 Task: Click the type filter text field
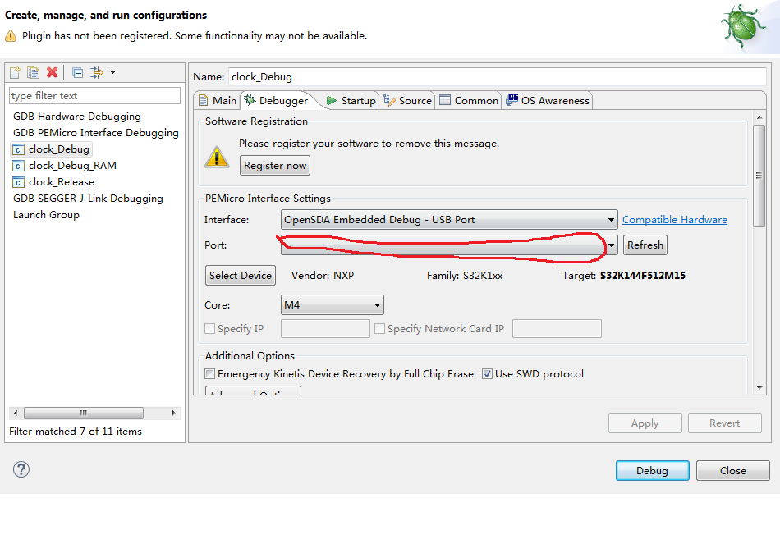click(x=94, y=96)
